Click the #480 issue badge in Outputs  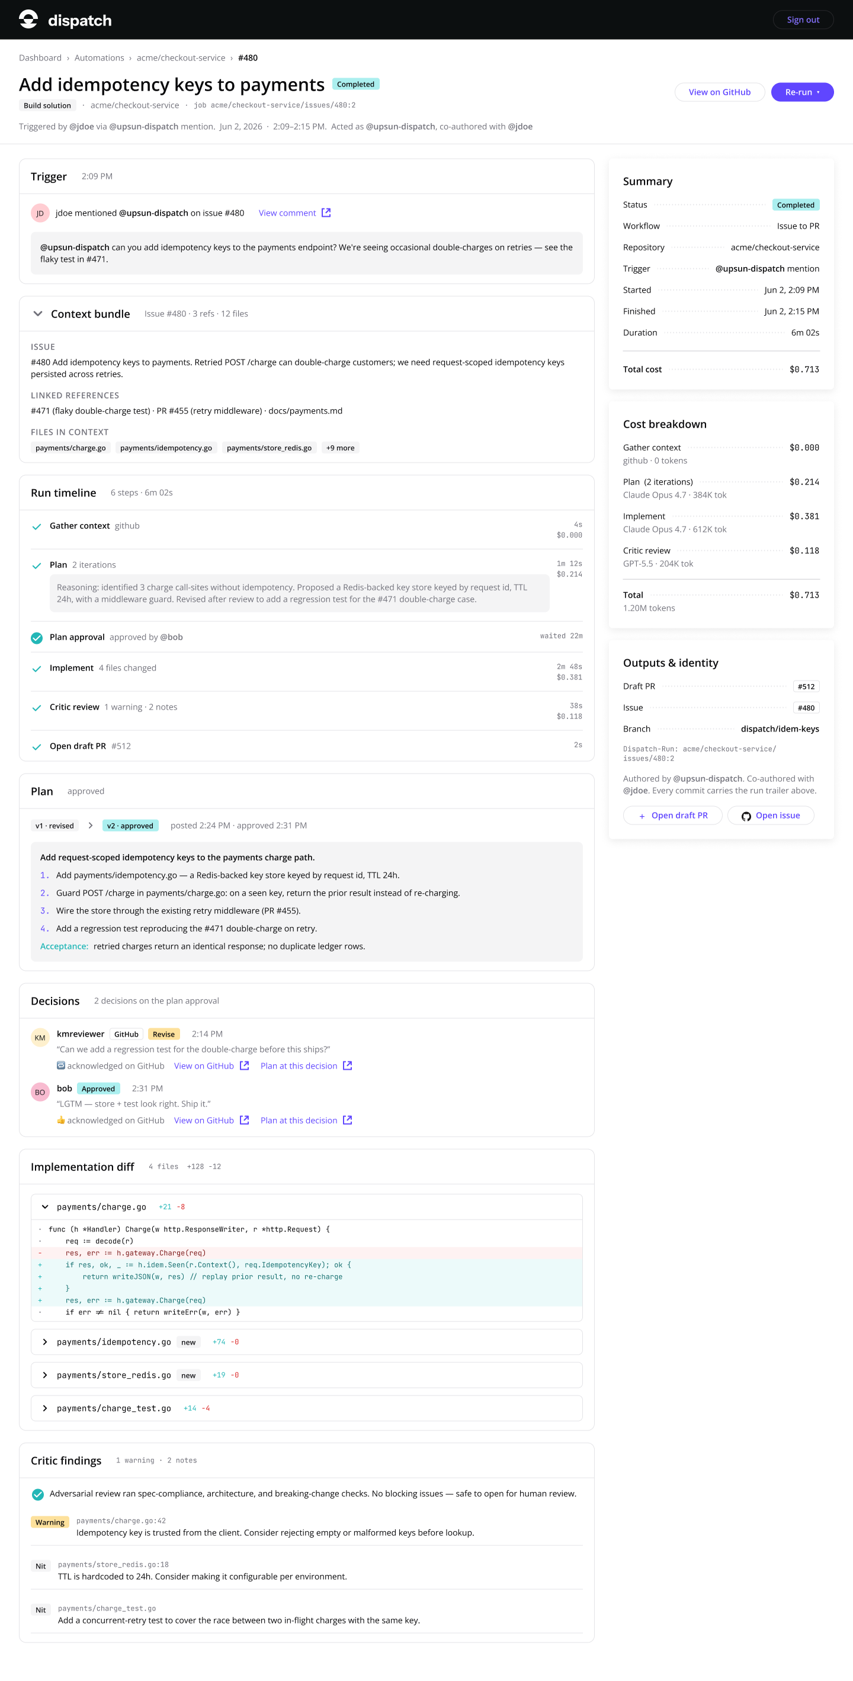[806, 708]
